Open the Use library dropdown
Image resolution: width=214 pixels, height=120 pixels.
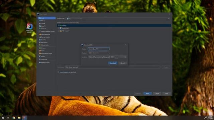113,67
